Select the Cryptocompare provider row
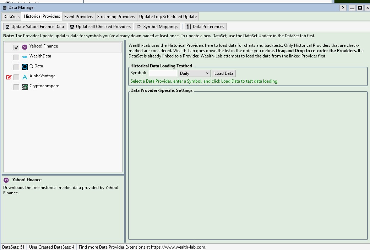 pos(63,87)
